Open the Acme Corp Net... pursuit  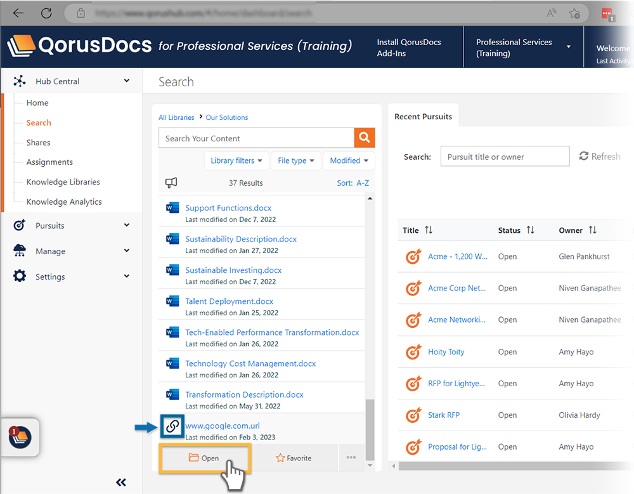point(457,288)
